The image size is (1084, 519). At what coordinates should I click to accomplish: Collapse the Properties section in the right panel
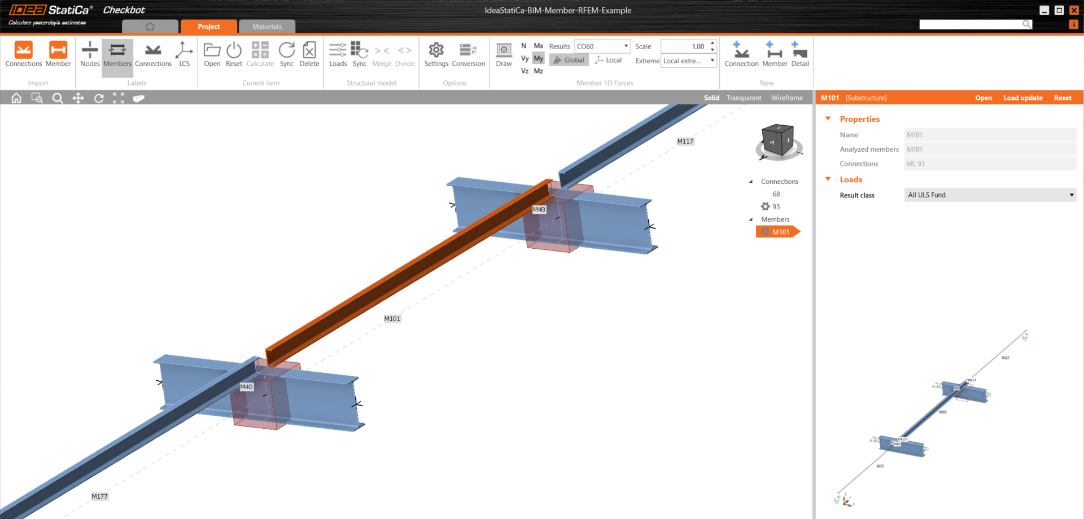(828, 118)
